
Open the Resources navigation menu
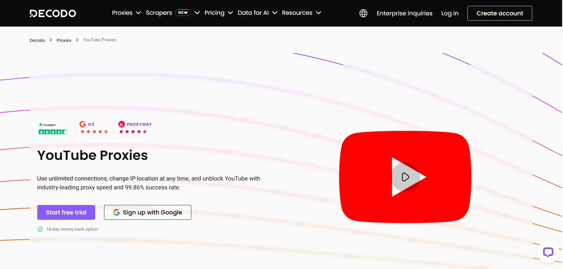coord(297,13)
